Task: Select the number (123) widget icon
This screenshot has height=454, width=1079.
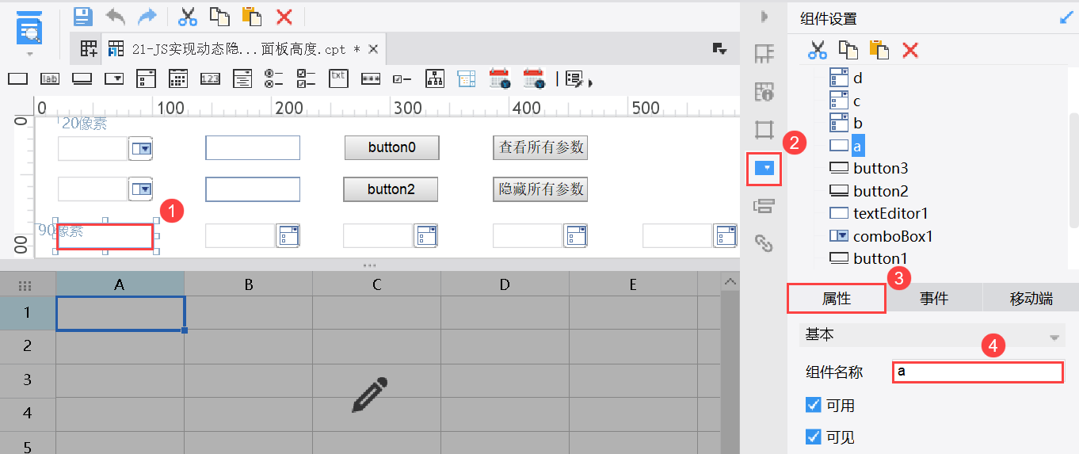Action: coord(210,78)
